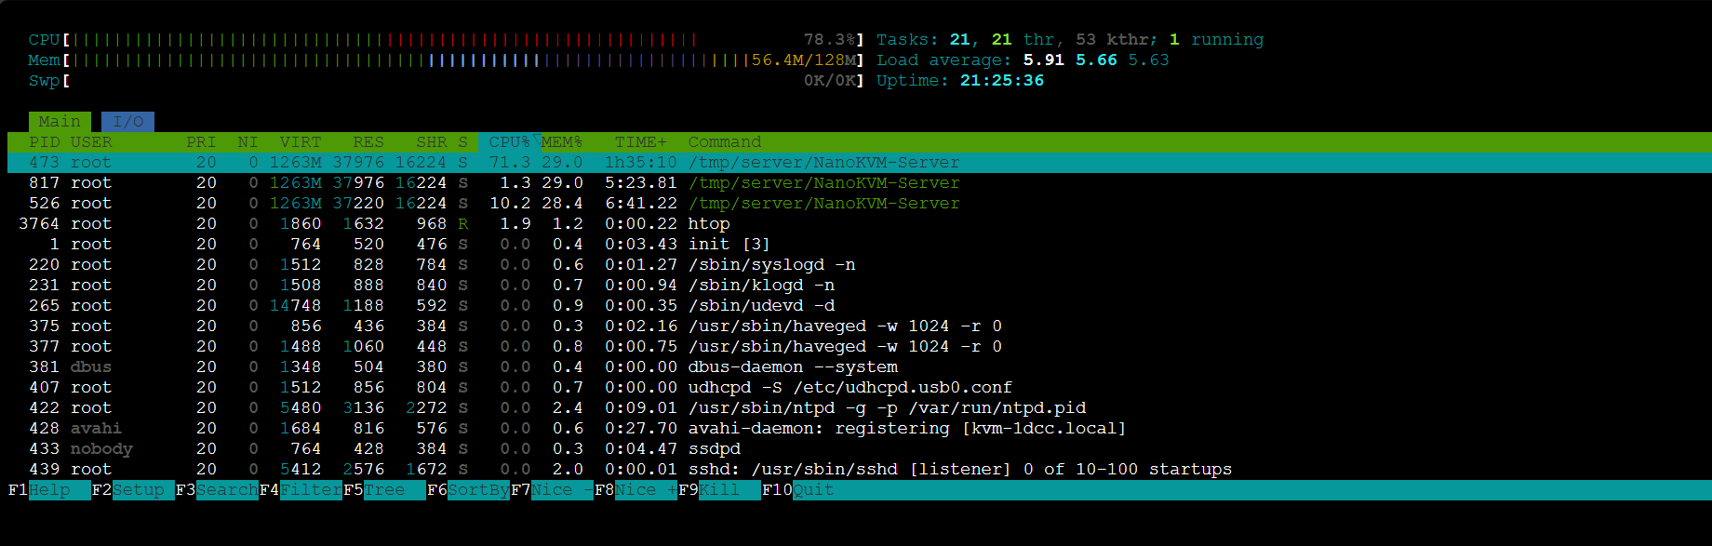Select the ssdpd process row
Screen dimensions: 1712x546
(x=860, y=449)
